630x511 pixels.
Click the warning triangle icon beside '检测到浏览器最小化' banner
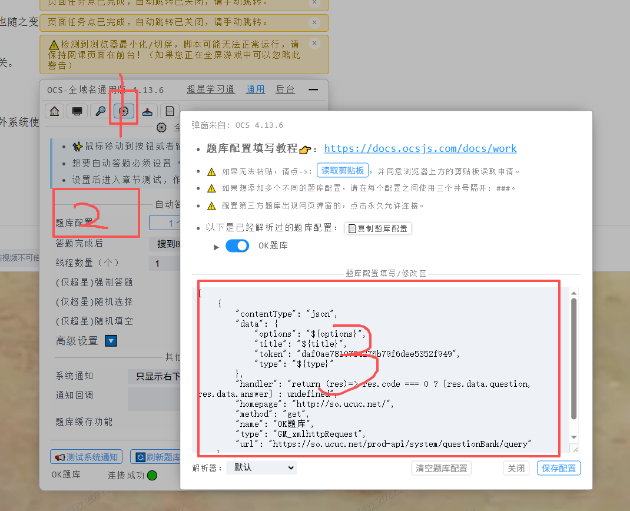(54, 44)
